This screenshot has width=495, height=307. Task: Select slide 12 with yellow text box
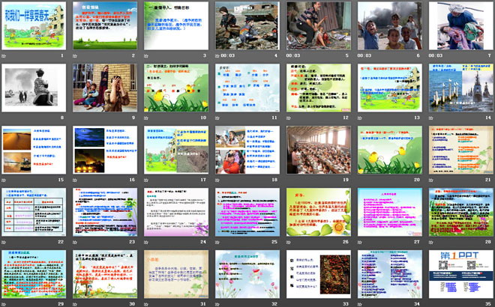[x=315, y=88]
